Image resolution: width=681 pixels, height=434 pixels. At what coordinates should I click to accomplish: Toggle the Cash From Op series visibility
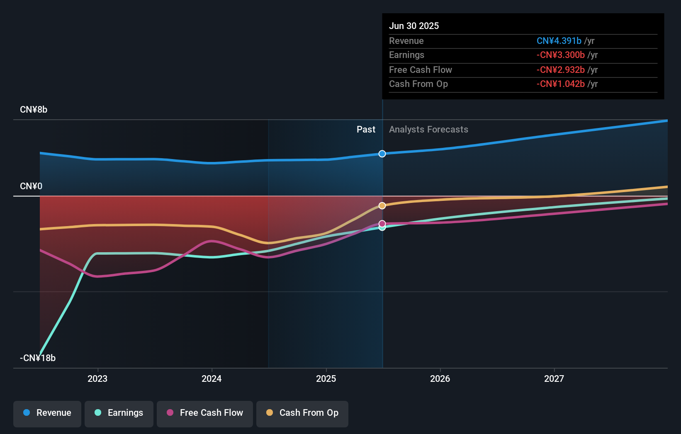coord(302,413)
